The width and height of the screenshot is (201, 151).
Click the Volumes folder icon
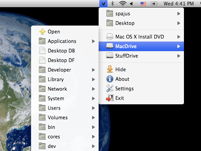(42, 117)
